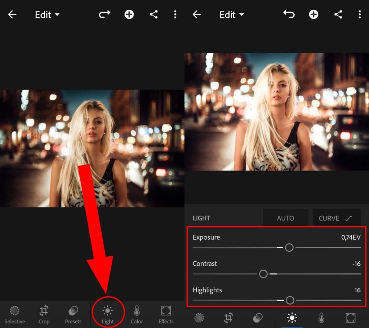Open the Edit dropdown in left screen
The height and width of the screenshot is (328, 369).
pyautogui.click(x=47, y=15)
